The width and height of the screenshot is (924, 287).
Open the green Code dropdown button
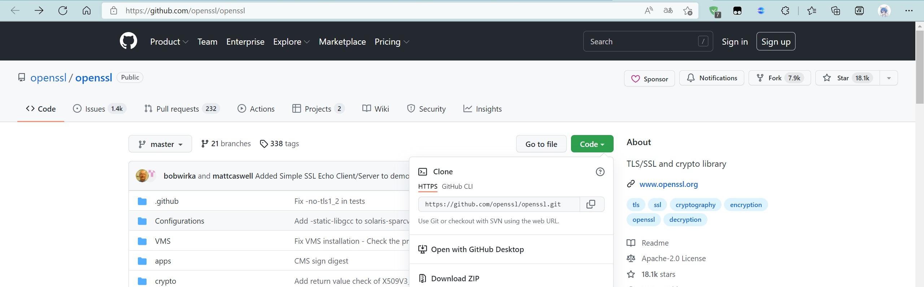(x=592, y=144)
